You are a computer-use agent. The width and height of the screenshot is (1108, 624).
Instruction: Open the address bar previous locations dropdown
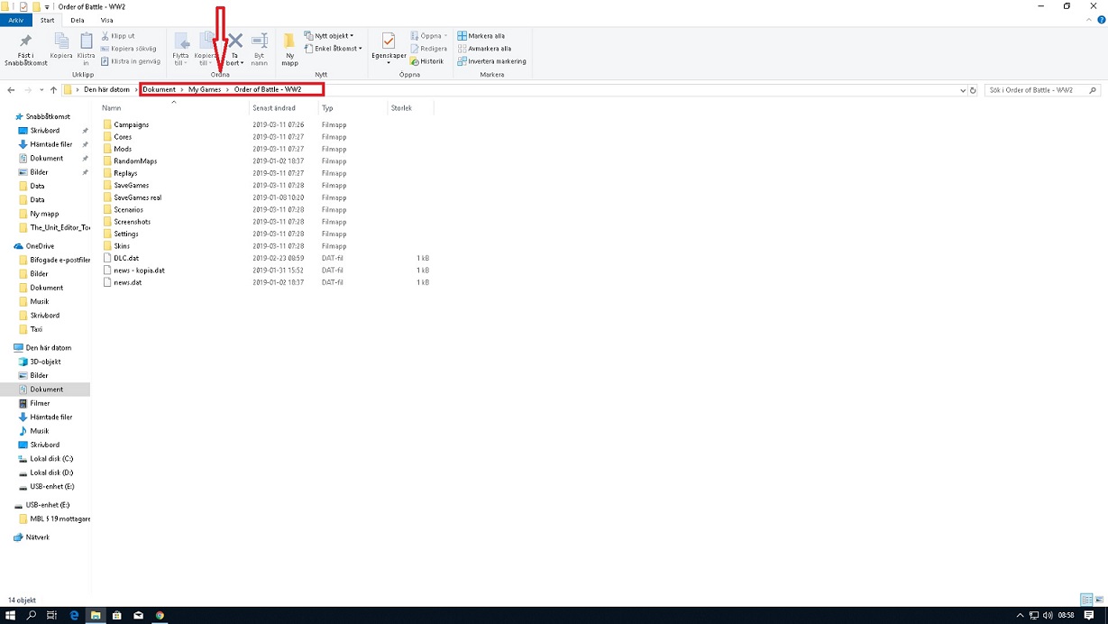[x=963, y=90]
